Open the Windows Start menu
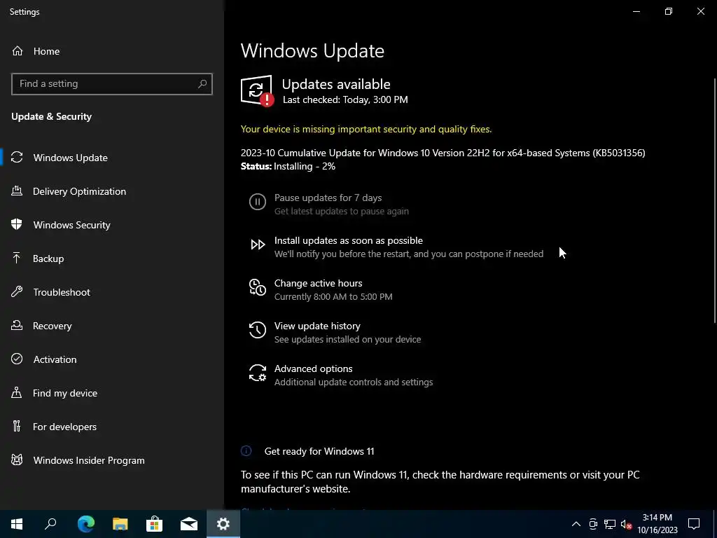Viewport: 717px width, 538px height. pyautogui.click(x=17, y=524)
